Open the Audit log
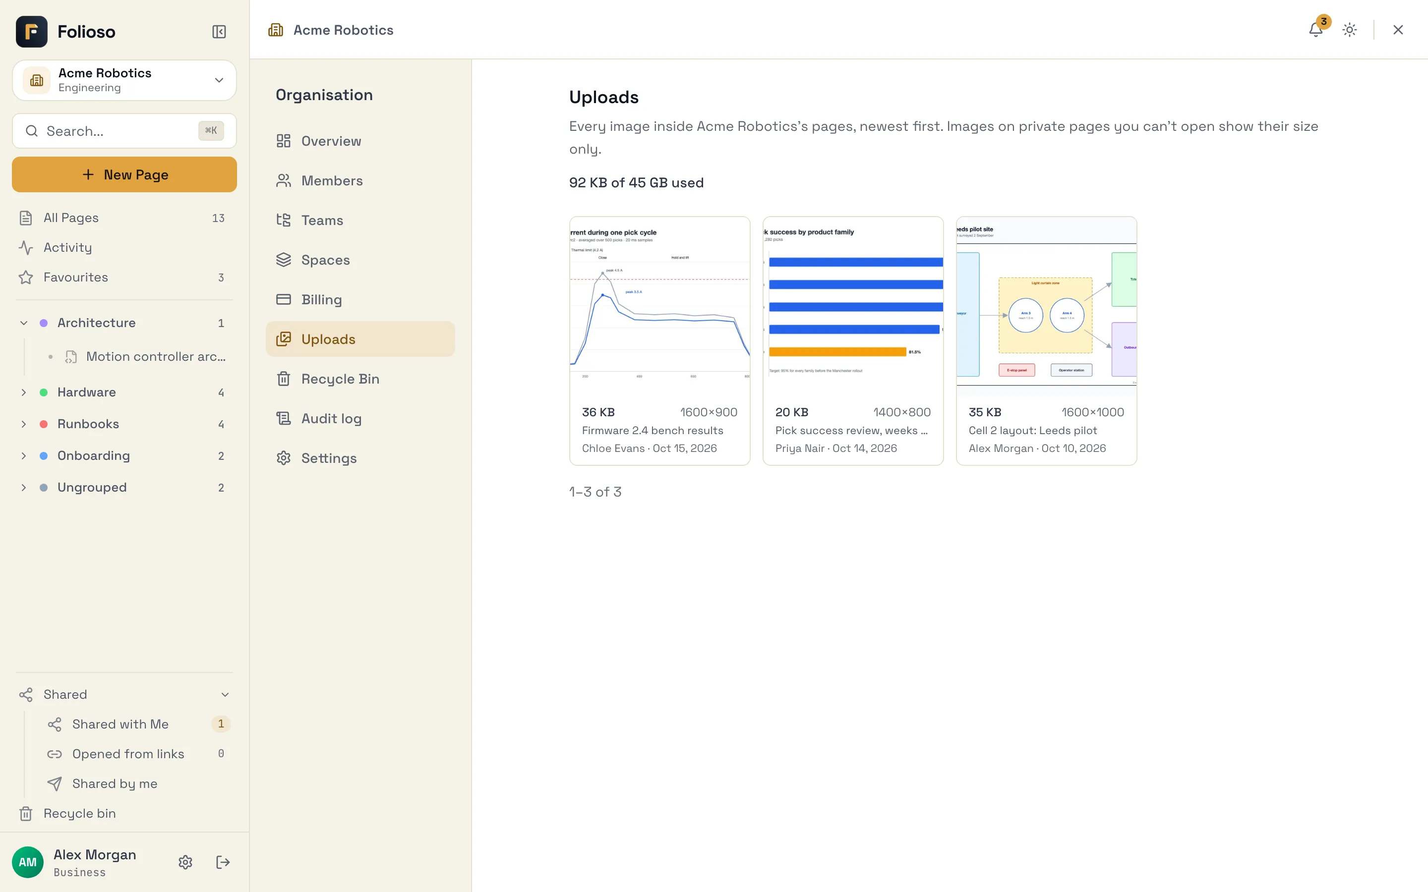This screenshot has width=1428, height=892. pos(360,418)
